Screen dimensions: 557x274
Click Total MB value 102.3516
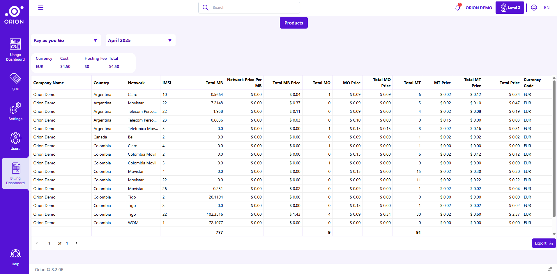[x=215, y=214]
